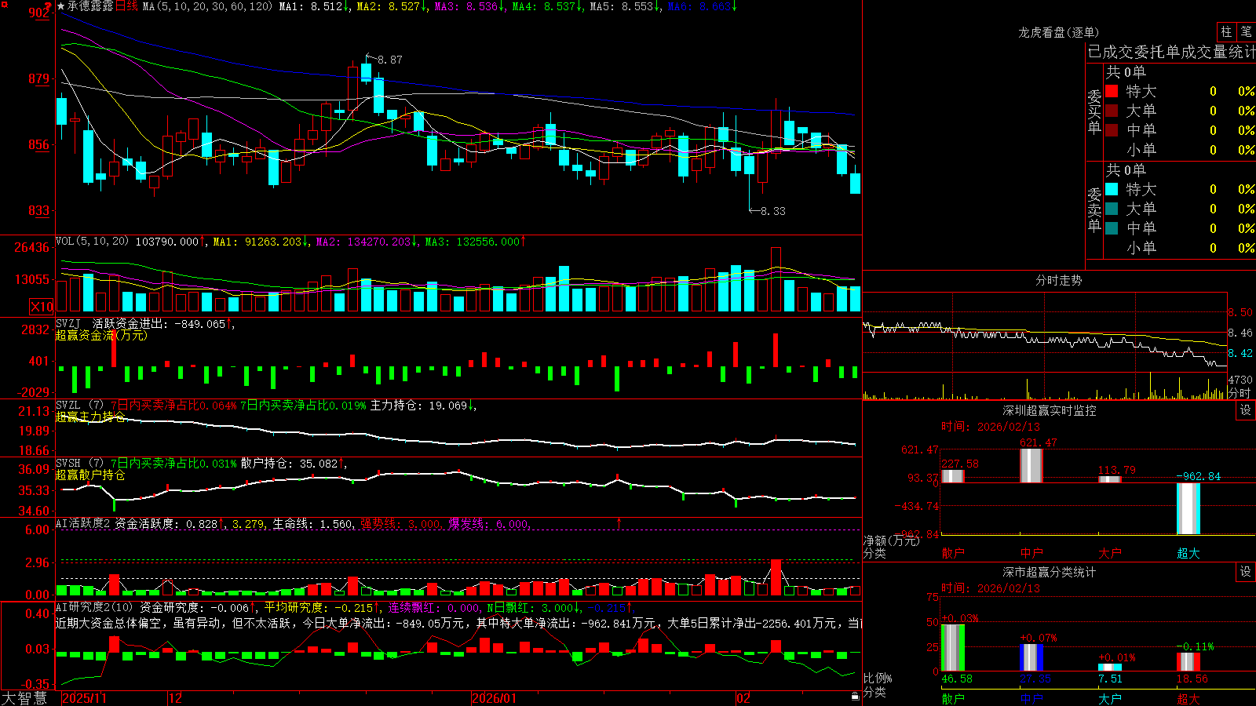
Task: Click the MA(5,10,20,30,60,120) indicator parameters
Action: (x=208, y=6)
